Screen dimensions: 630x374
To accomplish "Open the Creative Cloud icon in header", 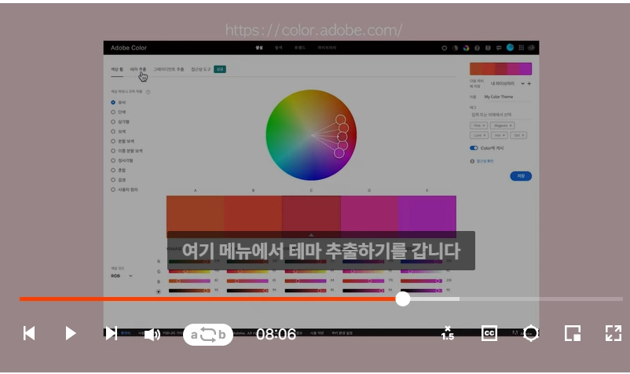I will click(532, 48).
